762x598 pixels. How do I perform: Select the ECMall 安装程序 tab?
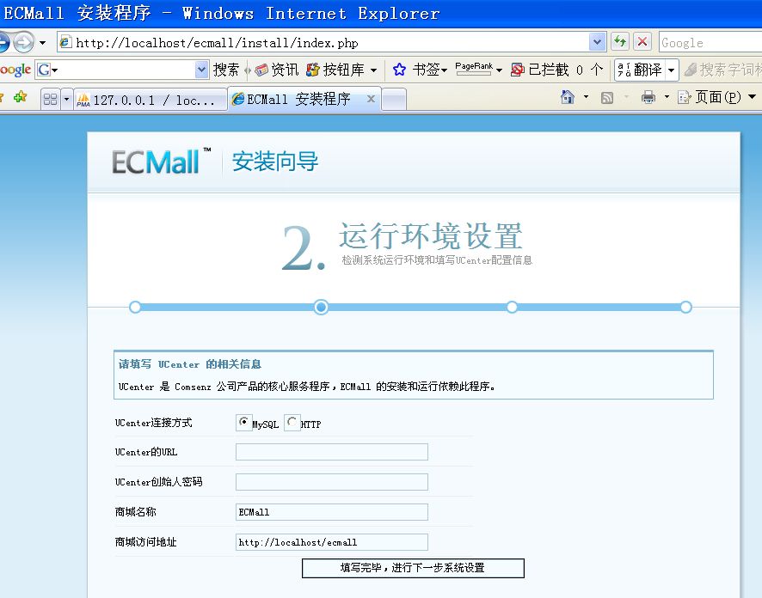pyautogui.click(x=304, y=99)
